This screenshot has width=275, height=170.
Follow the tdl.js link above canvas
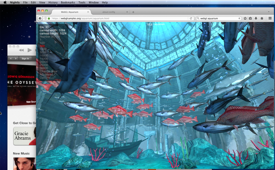[x=150, y=24]
